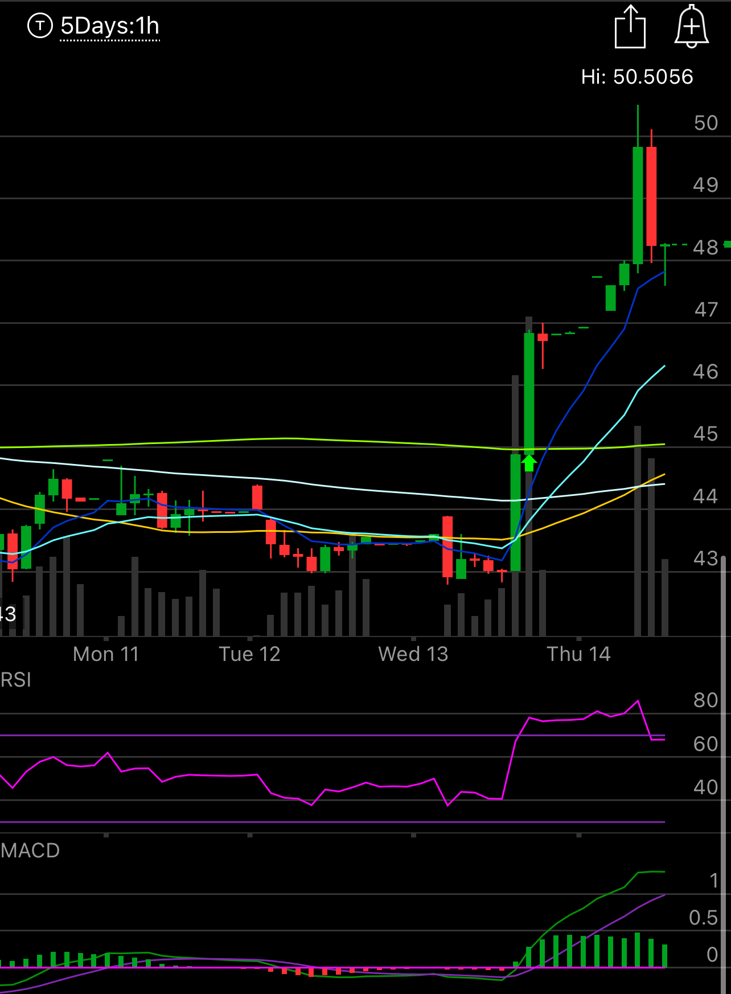Tap the 48 price axis label
The height and width of the screenshot is (994, 731).
(706, 248)
